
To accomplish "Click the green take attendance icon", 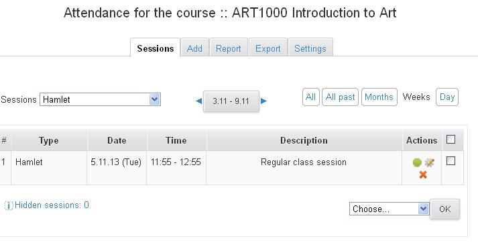I will tap(417, 162).
